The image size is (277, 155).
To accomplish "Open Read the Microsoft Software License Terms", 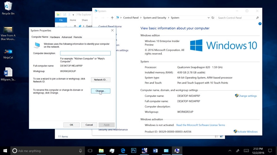I will (x=200, y=125).
